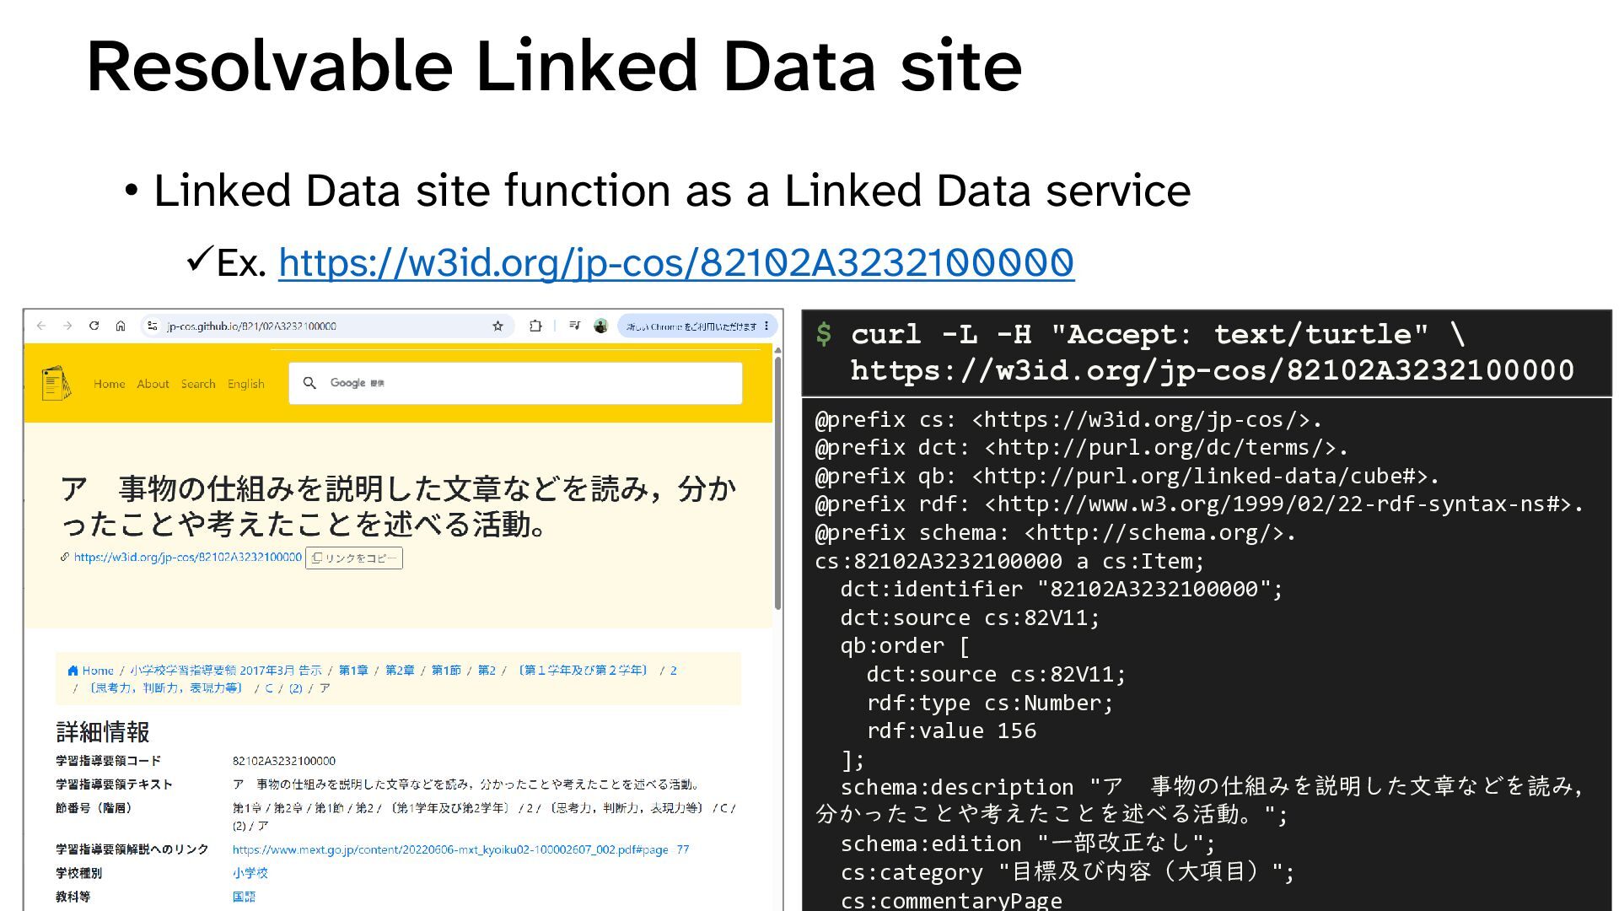Open the w3id.org/jp-cos/82102A3232100000 slide link

click(x=676, y=263)
